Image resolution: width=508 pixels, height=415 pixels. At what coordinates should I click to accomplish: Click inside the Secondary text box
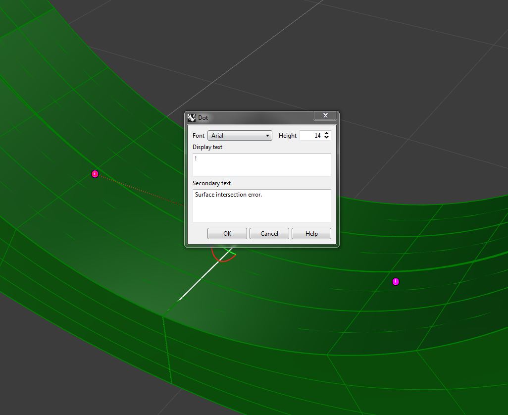[262, 206]
